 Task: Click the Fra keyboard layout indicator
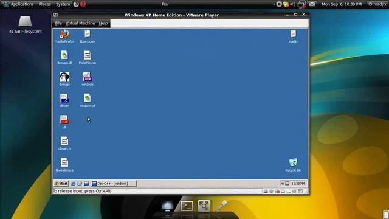(x=165, y=4)
